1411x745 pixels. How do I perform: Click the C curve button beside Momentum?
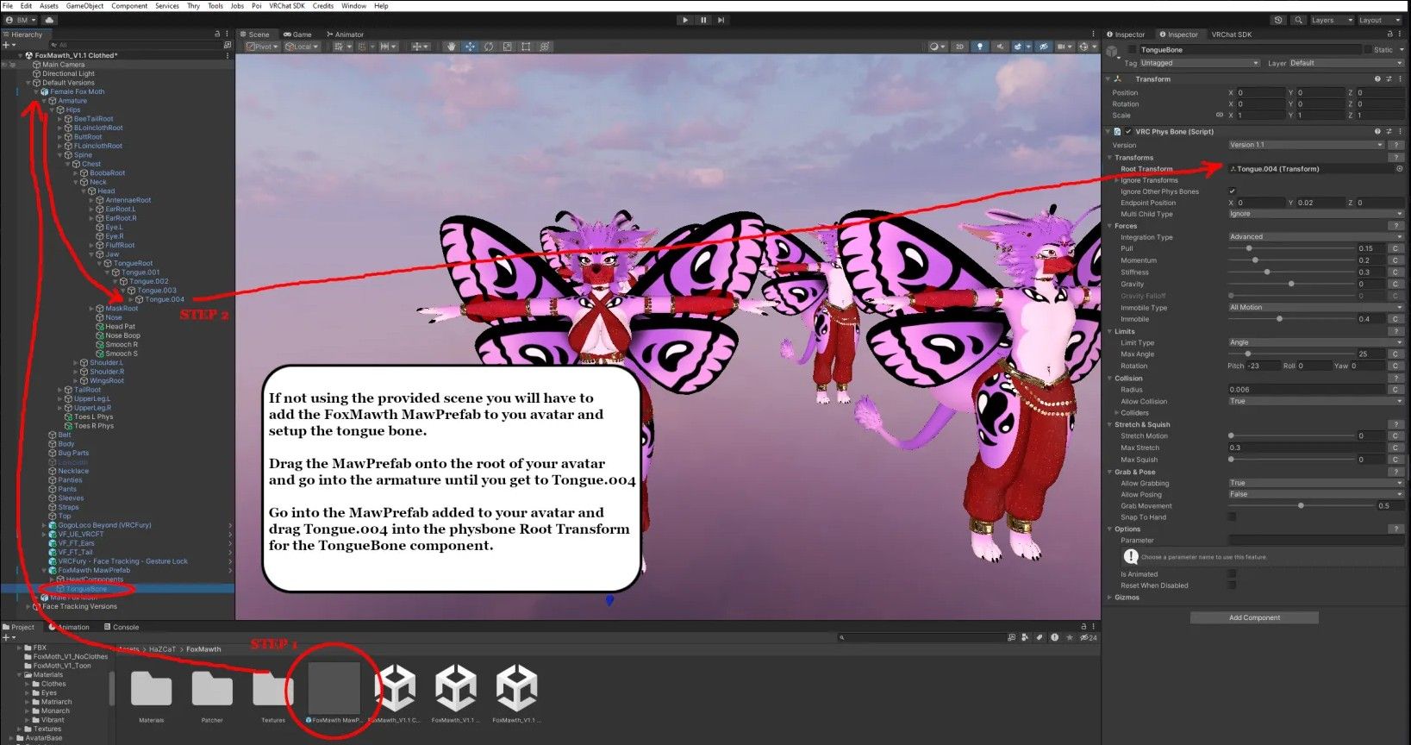click(x=1395, y=260)
